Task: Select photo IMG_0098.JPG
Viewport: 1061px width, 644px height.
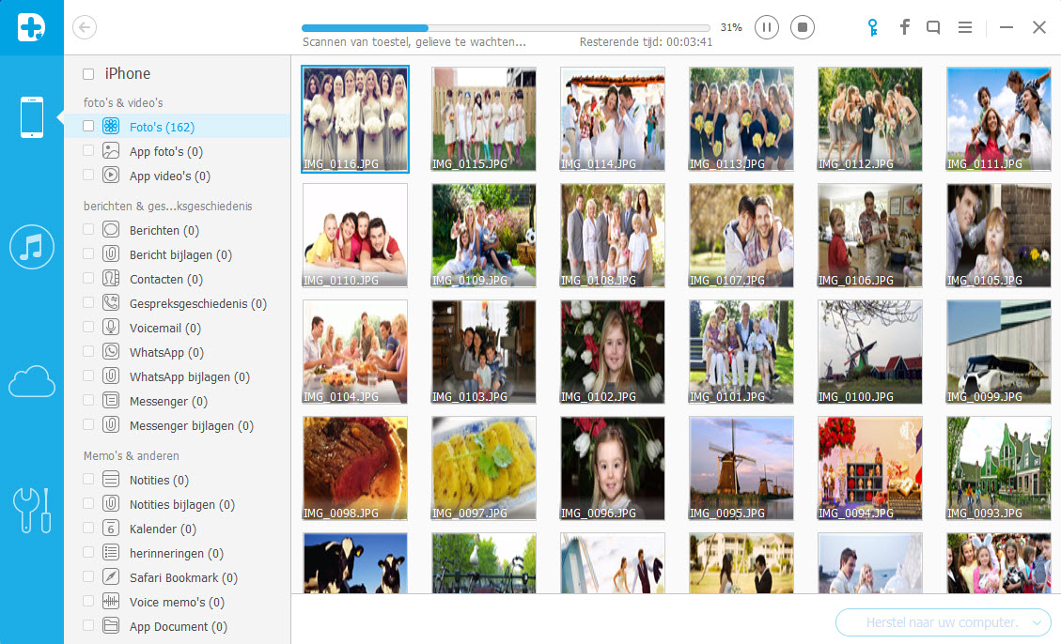Action: pos(355,468)
